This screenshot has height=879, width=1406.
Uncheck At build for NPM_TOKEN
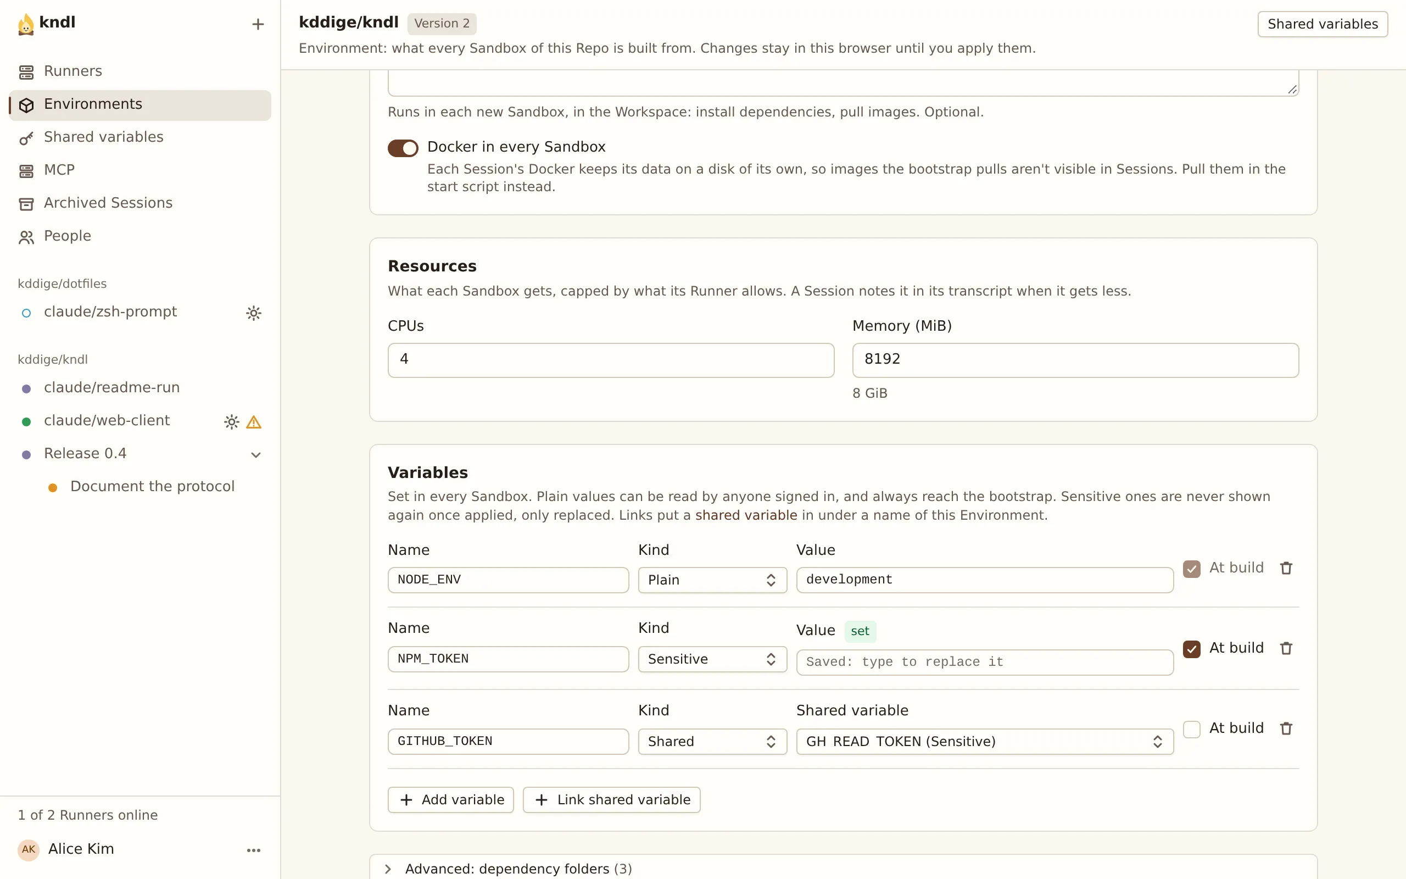pyautogui.click(x=1192, y=649)
